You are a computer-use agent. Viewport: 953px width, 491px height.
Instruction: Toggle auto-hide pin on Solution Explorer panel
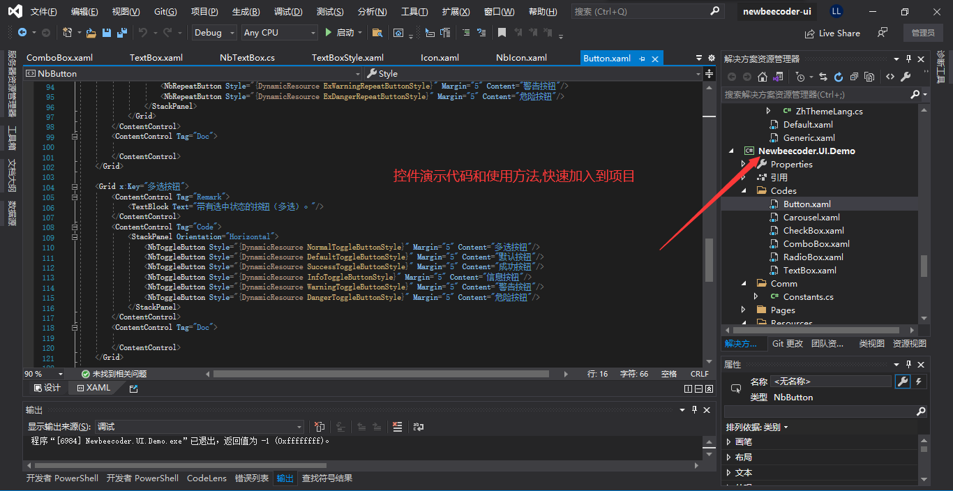coord(908,59)
